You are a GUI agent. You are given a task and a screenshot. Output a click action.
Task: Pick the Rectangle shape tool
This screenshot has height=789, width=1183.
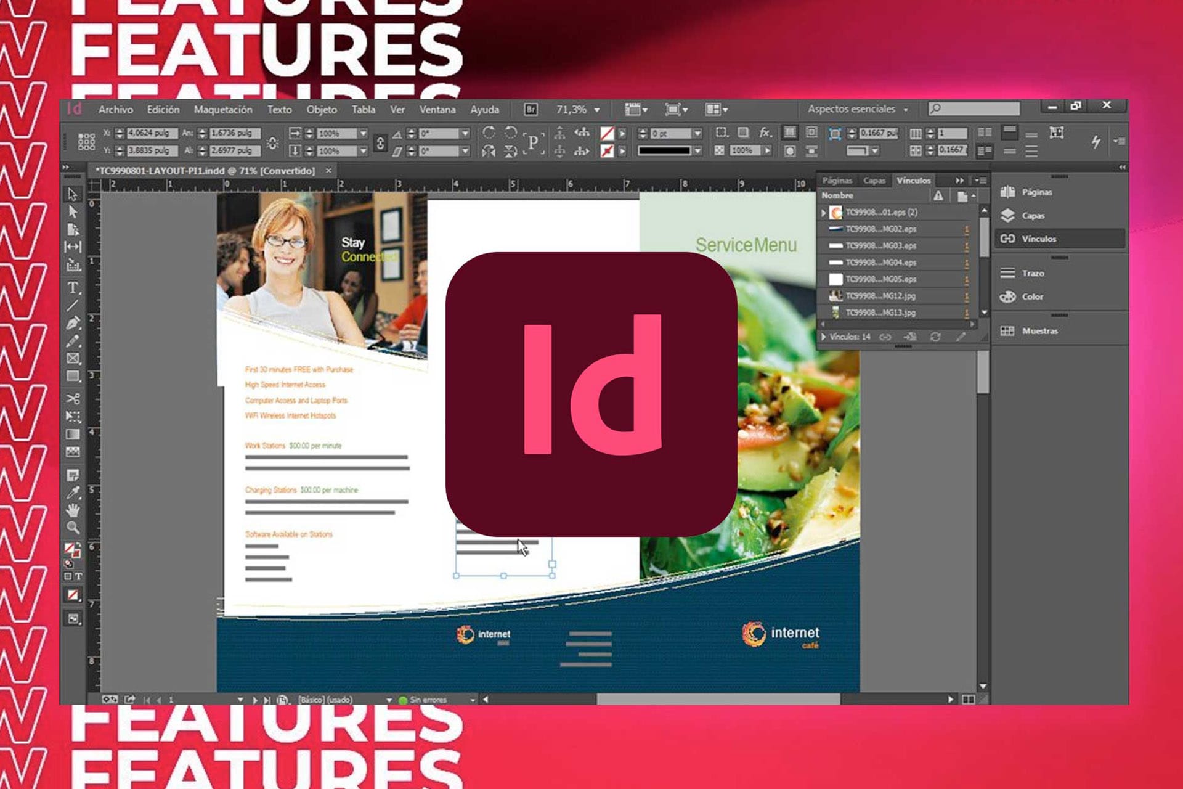point(73,376)
